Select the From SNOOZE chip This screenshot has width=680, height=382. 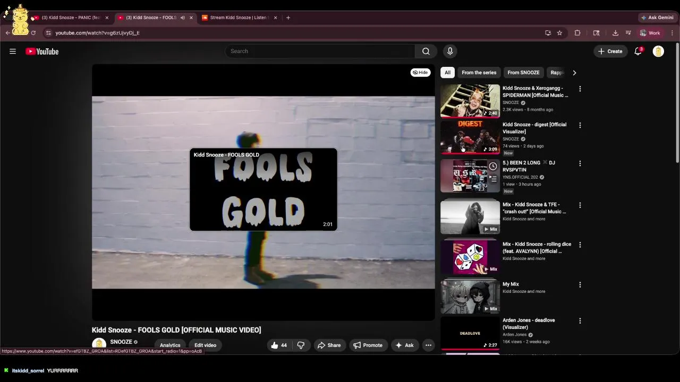[523, 73]
